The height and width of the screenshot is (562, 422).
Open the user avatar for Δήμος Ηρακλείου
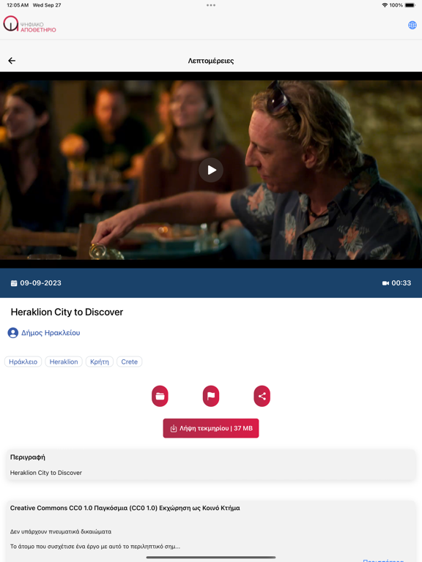(13, 333)
